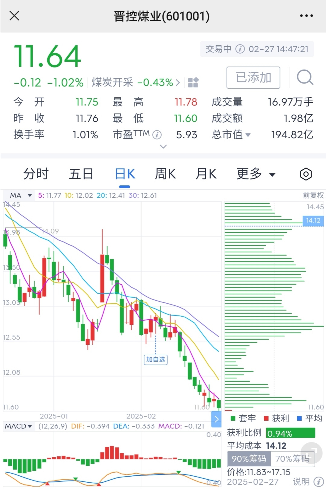Screen dimensions: 326x489
Task: Open the MA indicator dropdown
Action: 21,195
